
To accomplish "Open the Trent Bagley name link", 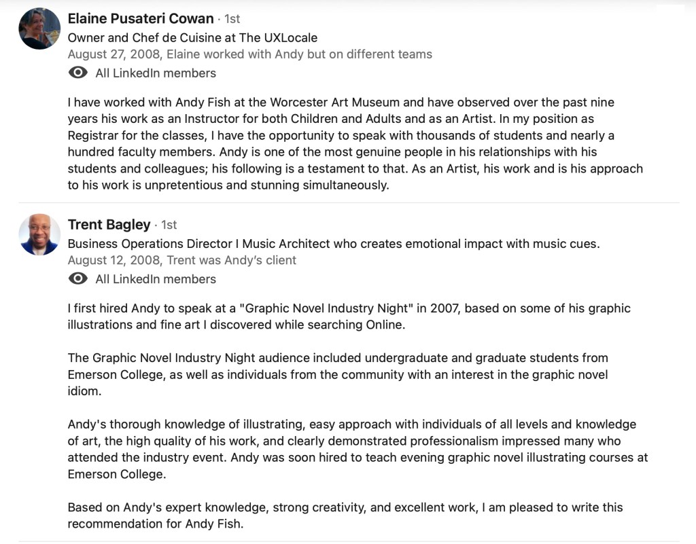I will pos(109,224).
